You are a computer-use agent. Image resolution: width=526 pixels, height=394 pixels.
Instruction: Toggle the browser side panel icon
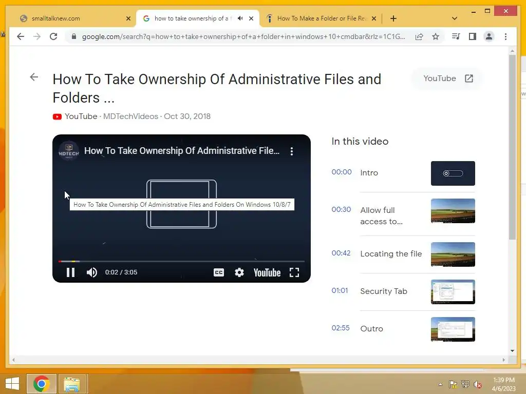473,36
